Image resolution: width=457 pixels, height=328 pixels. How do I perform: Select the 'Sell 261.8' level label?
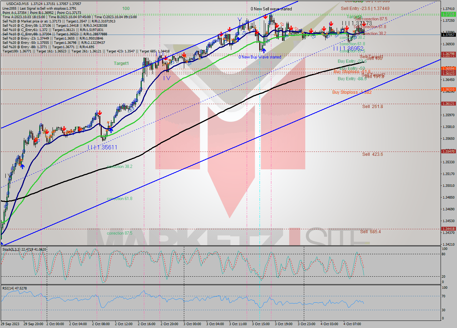pyautogui.click(x=372, y=107)
